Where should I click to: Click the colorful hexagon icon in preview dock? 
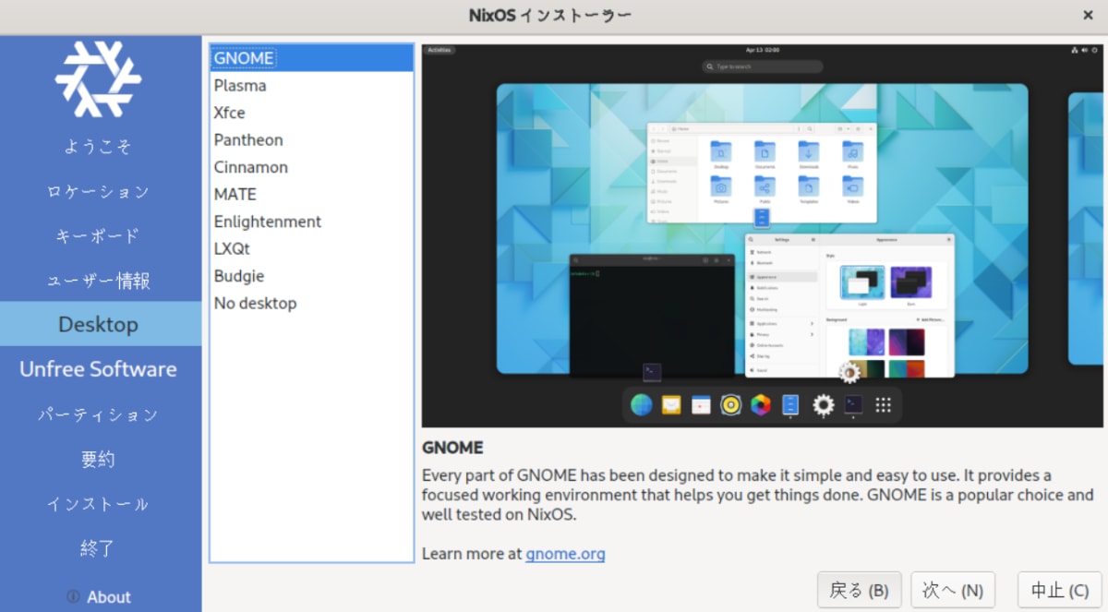[x=761, y=404]
